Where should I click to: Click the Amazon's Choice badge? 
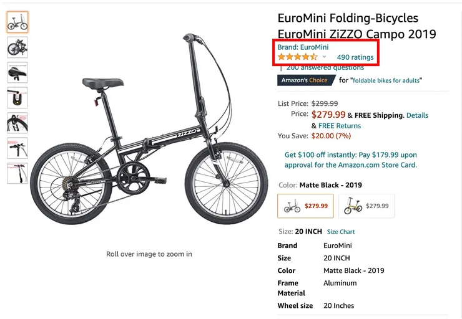(x=306, y=80)
